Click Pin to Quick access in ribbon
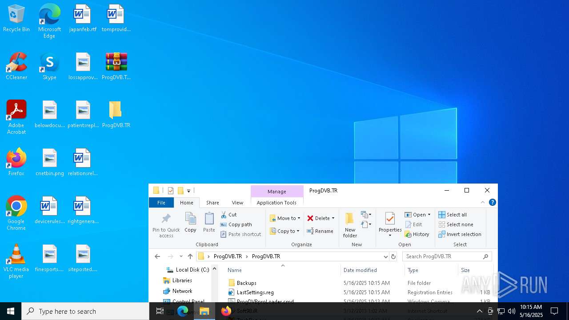 pyautogui.click(x=166, y=225)
